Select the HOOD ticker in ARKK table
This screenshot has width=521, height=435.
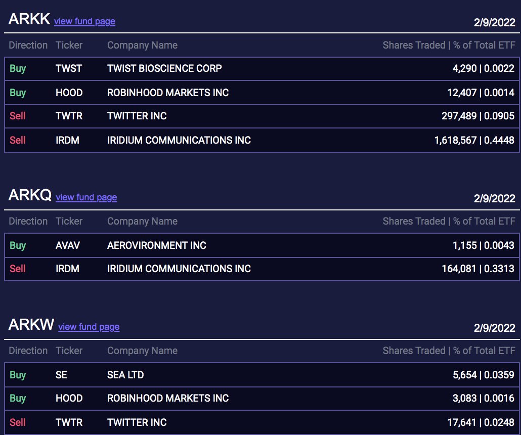[x=69, y=93]
